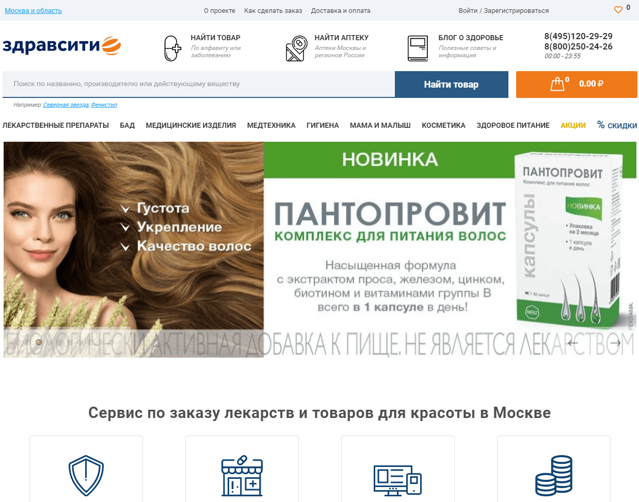This screenshot has height=502, width=639.
Task: Open region selector Москва и область
Action: [x=33, y=10]
